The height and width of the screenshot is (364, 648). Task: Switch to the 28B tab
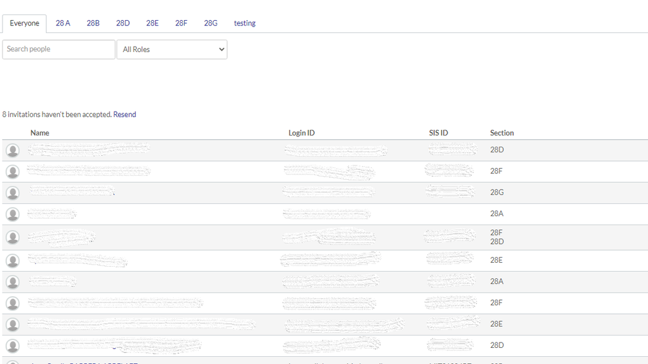point(93,23)
